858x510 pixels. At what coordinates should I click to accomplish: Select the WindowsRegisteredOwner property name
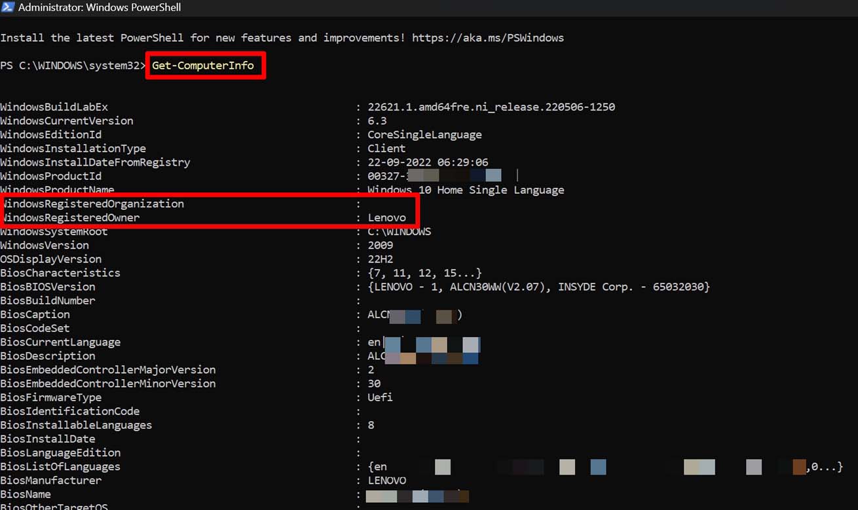(70, 217)
